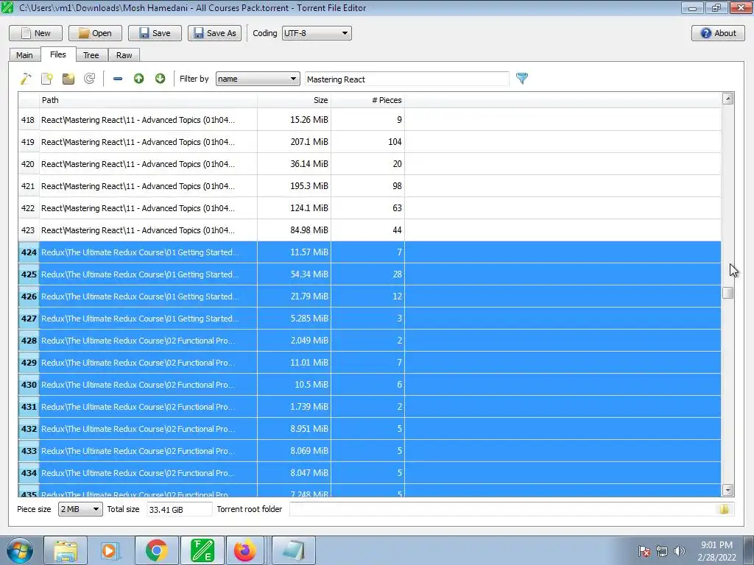Browse torrent root folder icon
754x565 pixels.
point(725,509)
